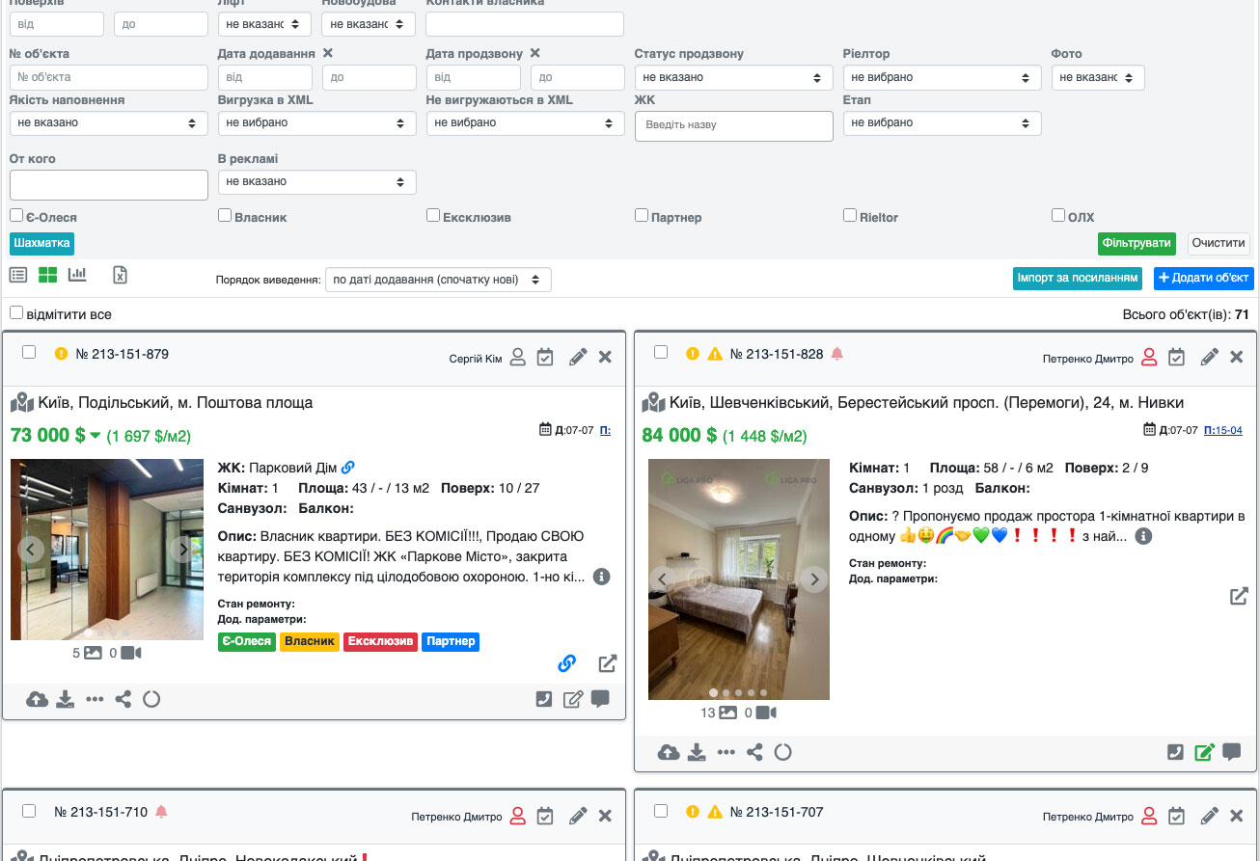Edit note icon in green for listing 213-151-828
The width and height of the screenshot is (1260, 861).
tap(1204, 752)
